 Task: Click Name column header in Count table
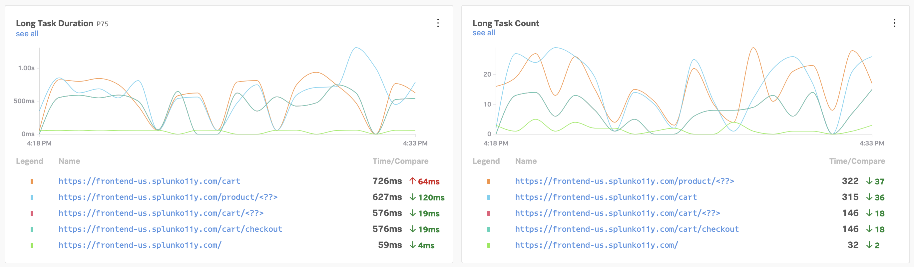pyautogui.click(x=526, y=161)
